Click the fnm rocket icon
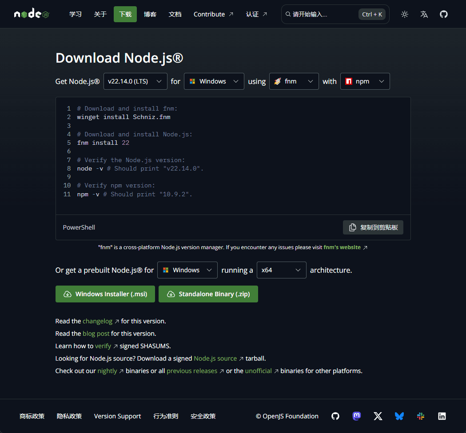466x433 pixels. (x=277, y=81)
